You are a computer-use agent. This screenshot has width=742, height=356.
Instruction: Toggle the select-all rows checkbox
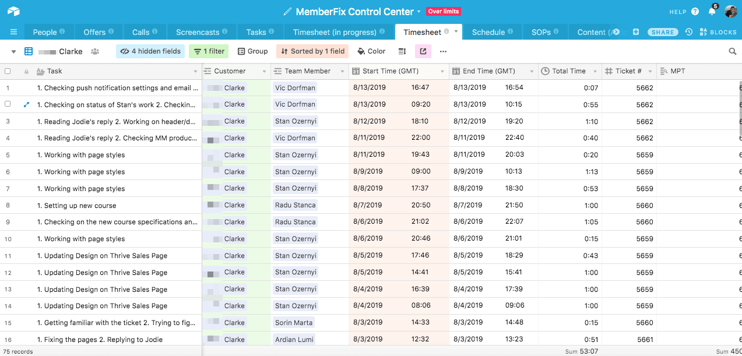click(8, 71)
